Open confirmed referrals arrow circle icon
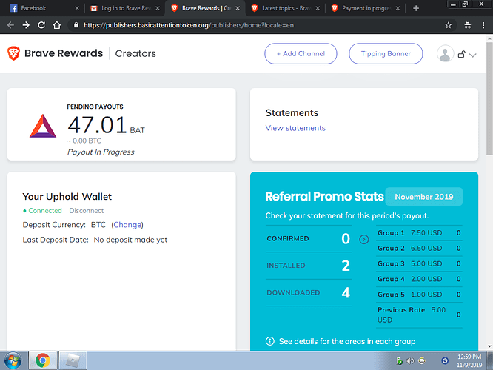This screenshot has height=370, width=493. click(363, 240)
